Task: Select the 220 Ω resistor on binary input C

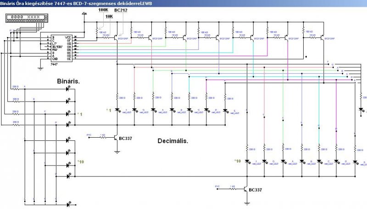Action: [x=16, y=113]
